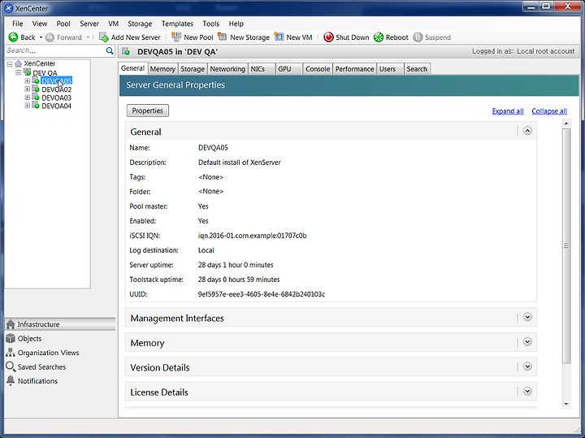Expand the License Details section
This screenshot has height=438, width=585.
coord(527,392)
